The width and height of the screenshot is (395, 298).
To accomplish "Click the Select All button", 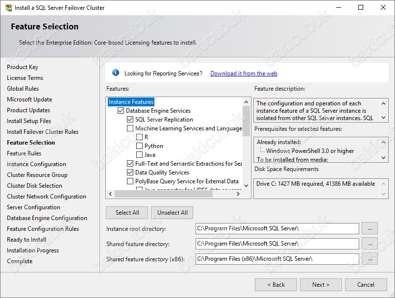I will pyautogui.click(x=127, y=213).
